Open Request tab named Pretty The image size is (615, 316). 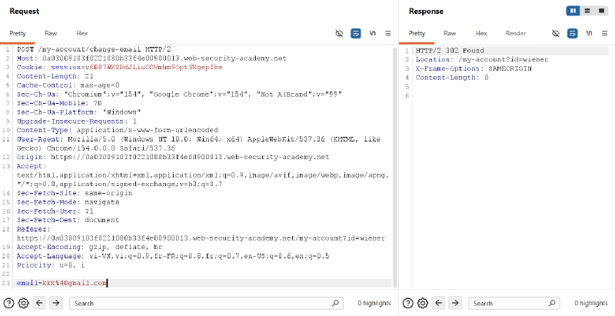coord(18,33)
